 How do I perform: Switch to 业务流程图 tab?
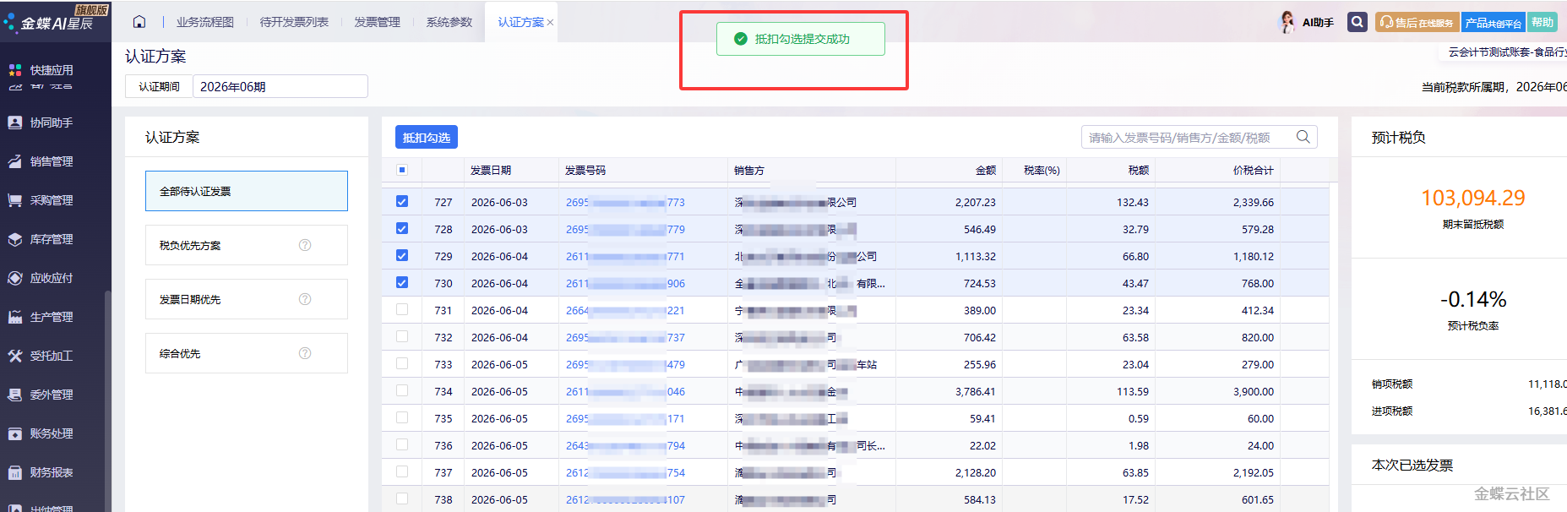205,22
